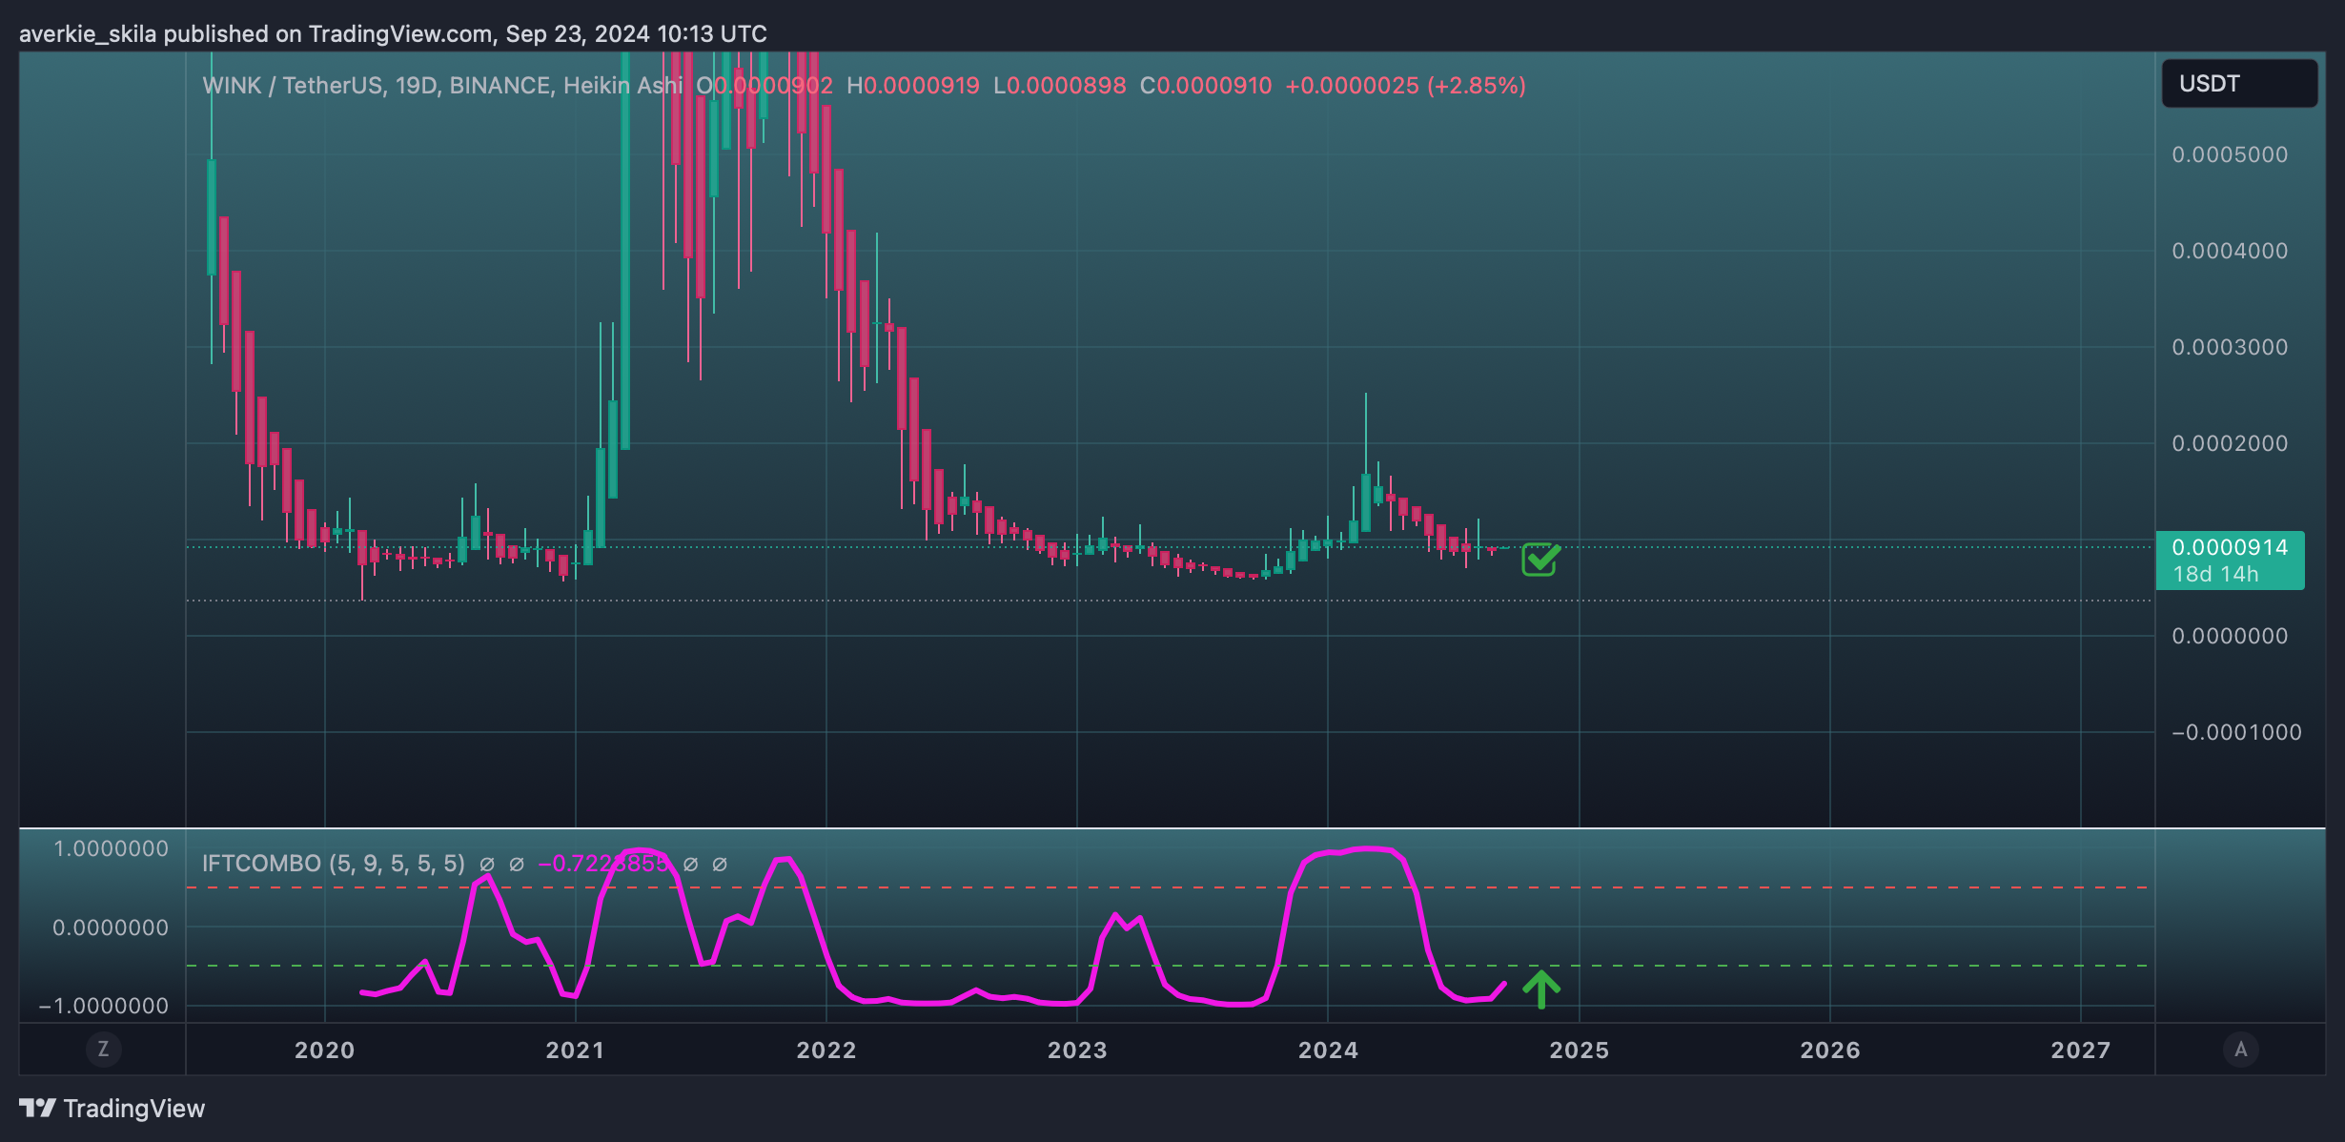Image resolution: width=2345 pixels, height=1142 pixels.
Task: Click the 2026 label on time axis
Action: (x=1830, y=1050)
